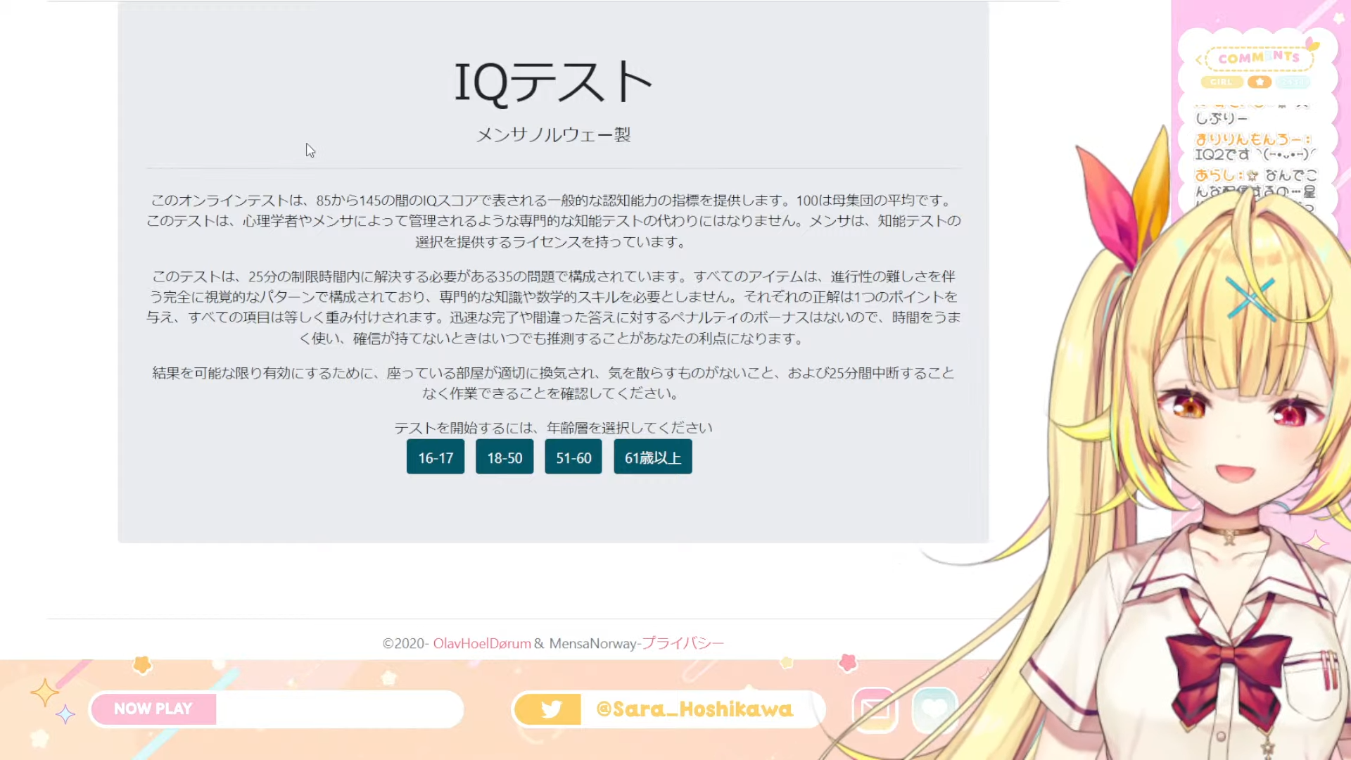The height and width of the screenshot is (760, 1351).
Task: Click the IQテスト page heading
Action: pos(553,82)
